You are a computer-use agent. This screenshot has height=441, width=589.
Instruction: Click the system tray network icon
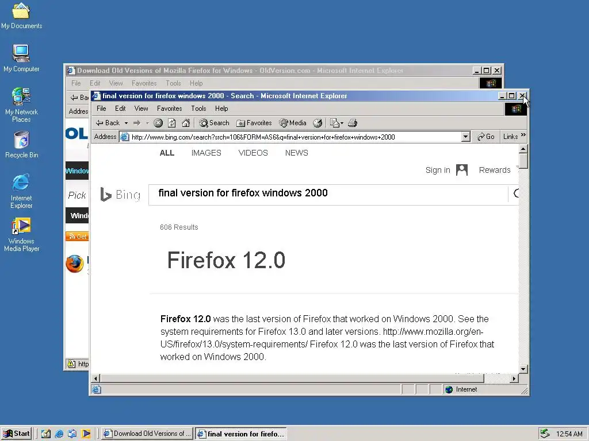pos(545,434)
